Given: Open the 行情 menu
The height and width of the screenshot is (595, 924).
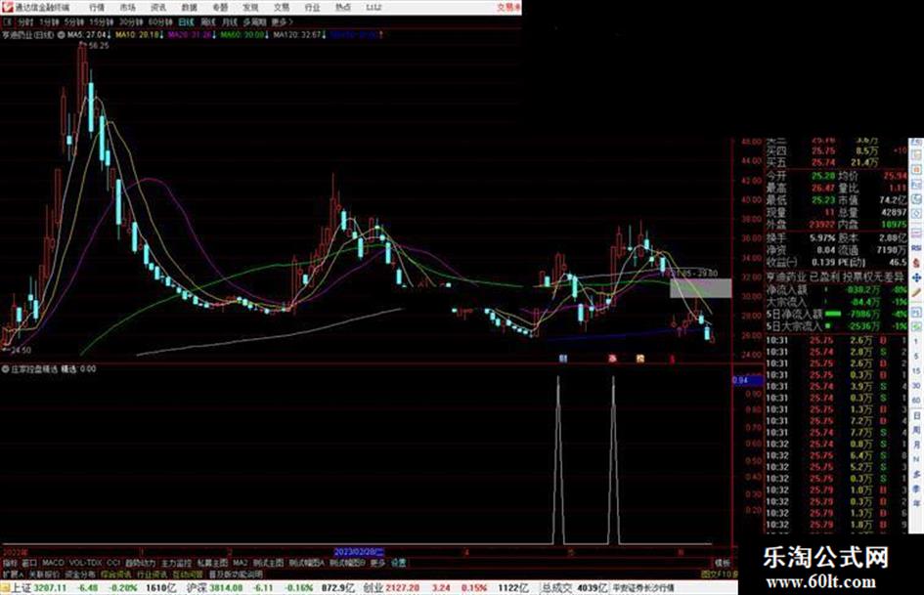Looking at the screenshot, I should pyautogui.click(x=97, y=8).
